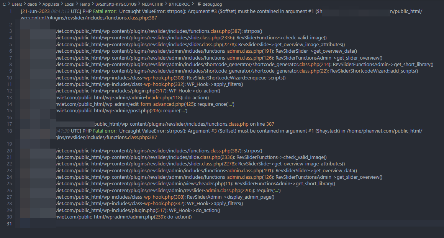Click RevSliderFunctions->check_valid_image() on line 4
The image size is (444, 238).
282,38
